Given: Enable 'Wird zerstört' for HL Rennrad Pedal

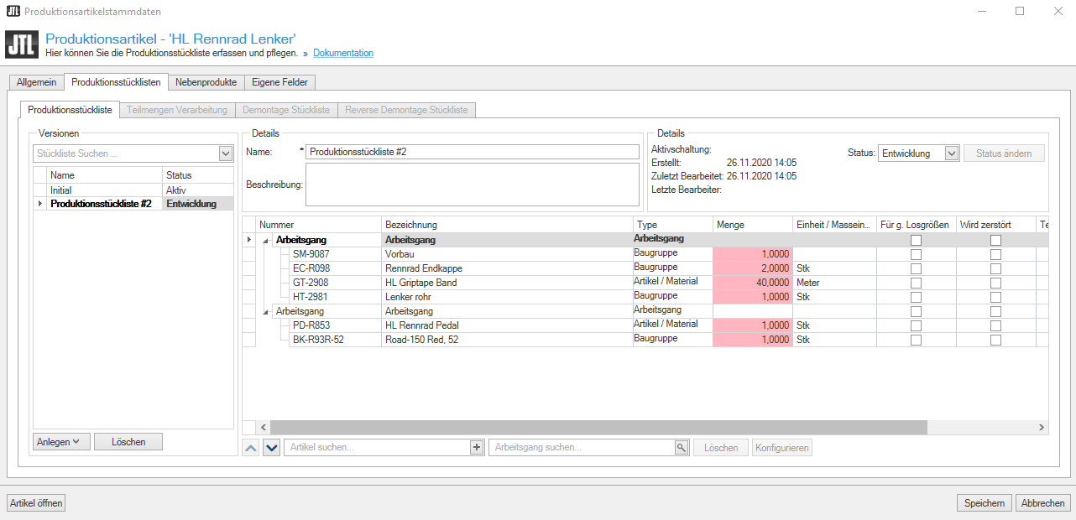Looking at the screenshot, I should [995, 325].
